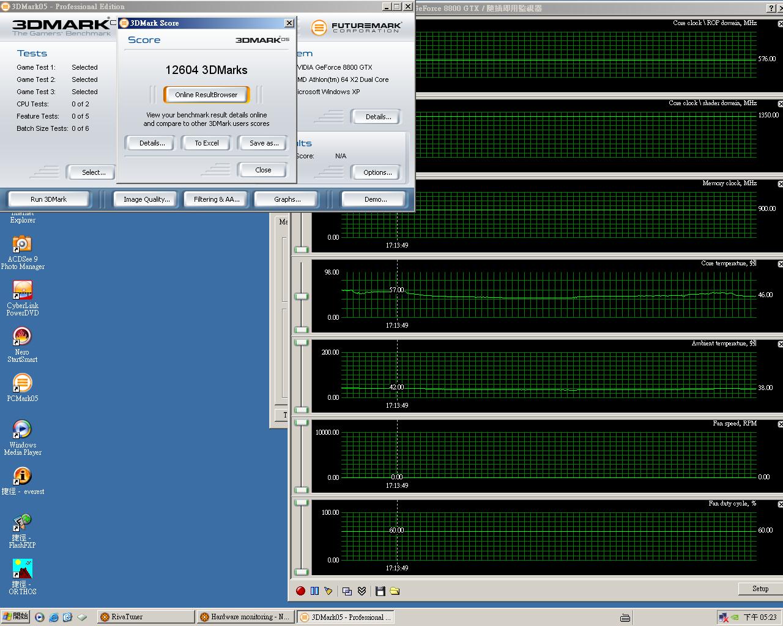Open everest shortcut desktop icon
The image size is (783, 626).
(23, 481)
